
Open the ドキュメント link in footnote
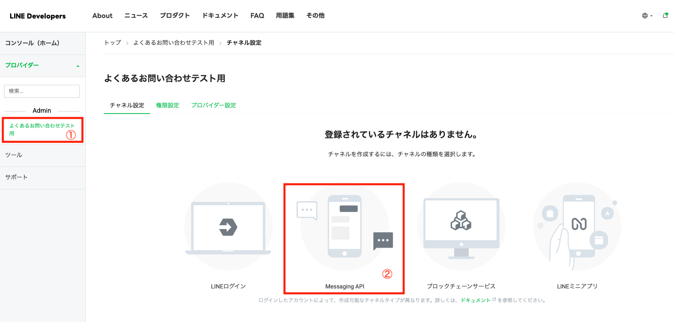(x=476, y=300)
